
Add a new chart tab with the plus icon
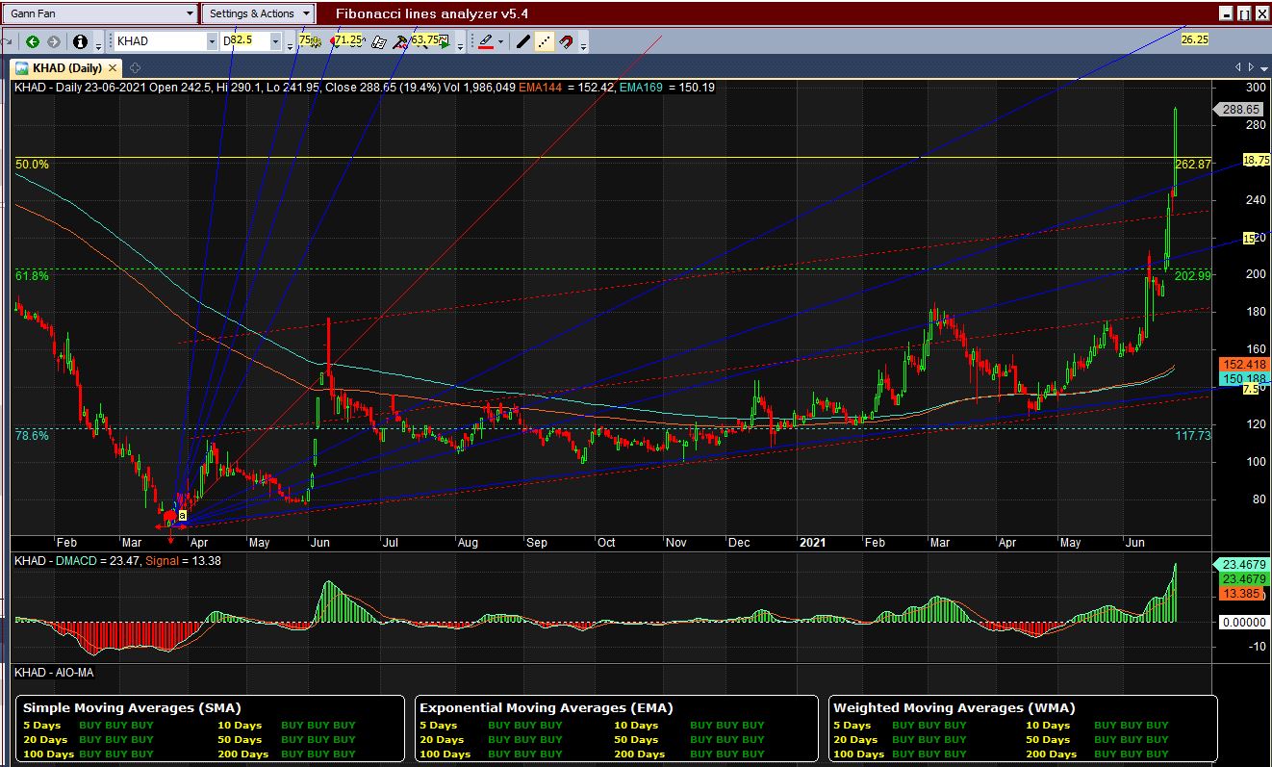(135, 68)
